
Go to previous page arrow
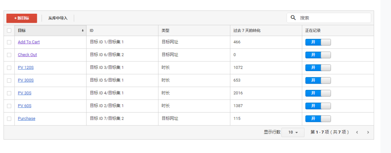click(357, 132)
